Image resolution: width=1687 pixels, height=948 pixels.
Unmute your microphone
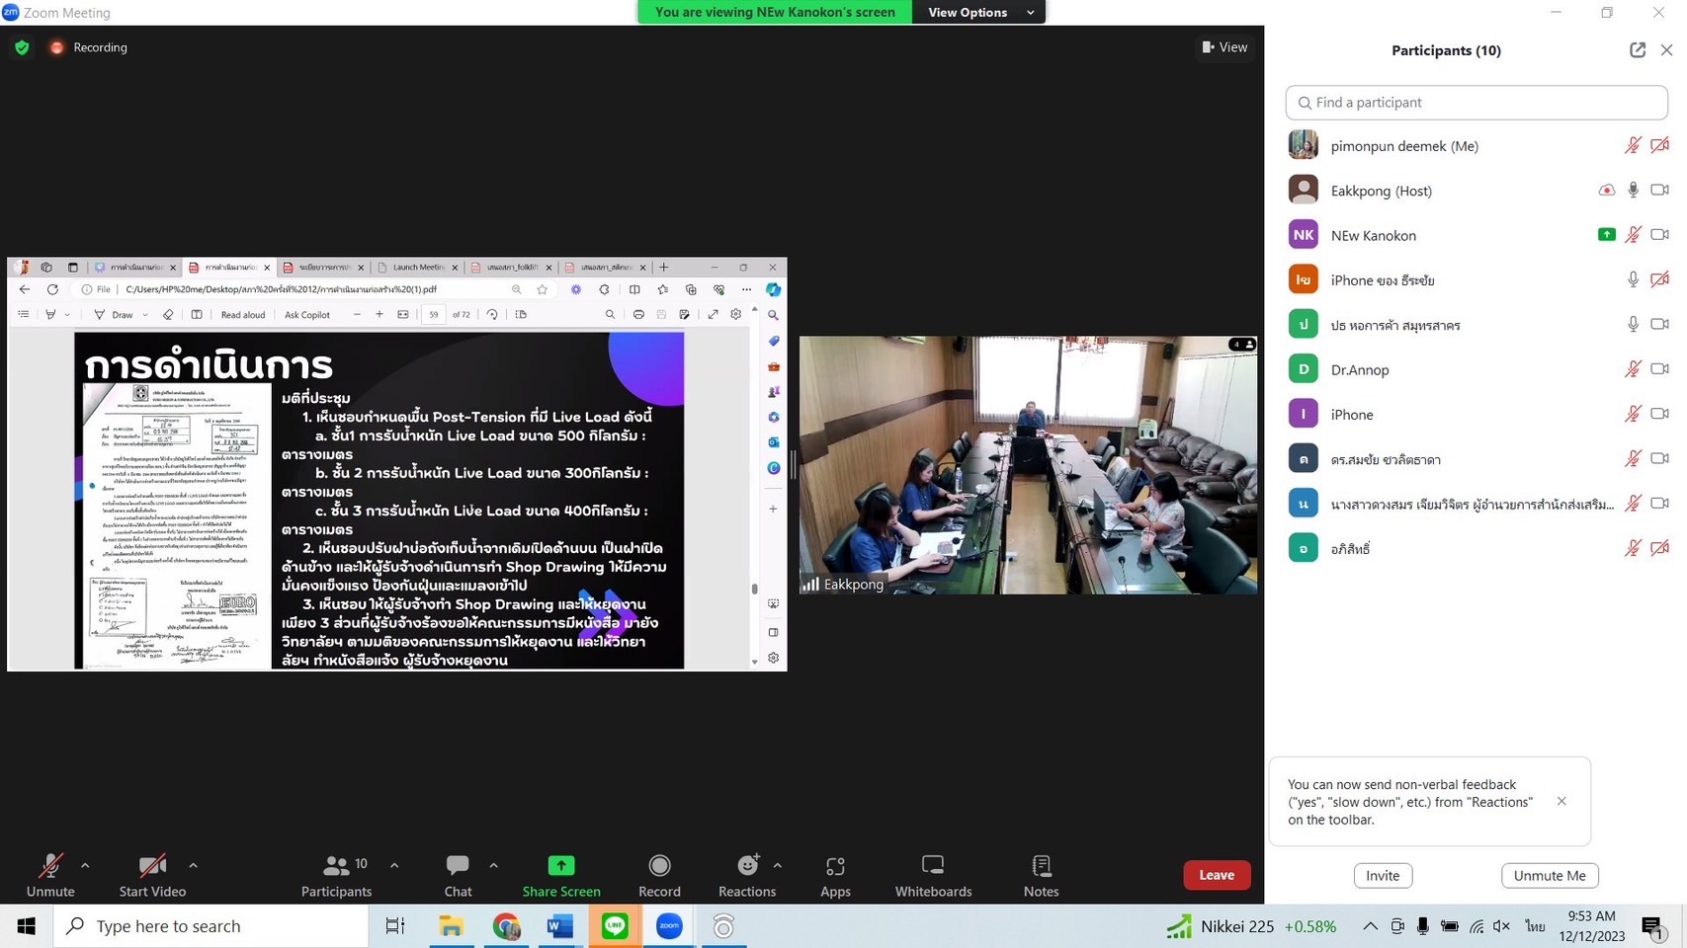pos(50,875)
